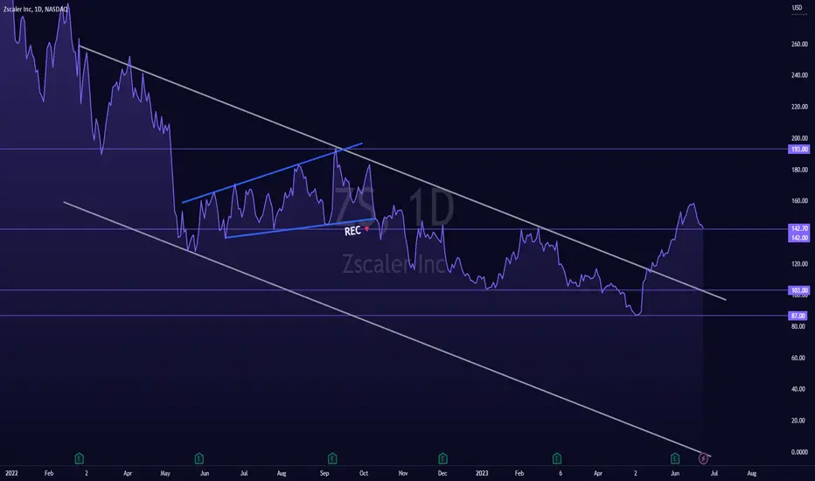Click the 103.00 price tag

tap(799, 290)
